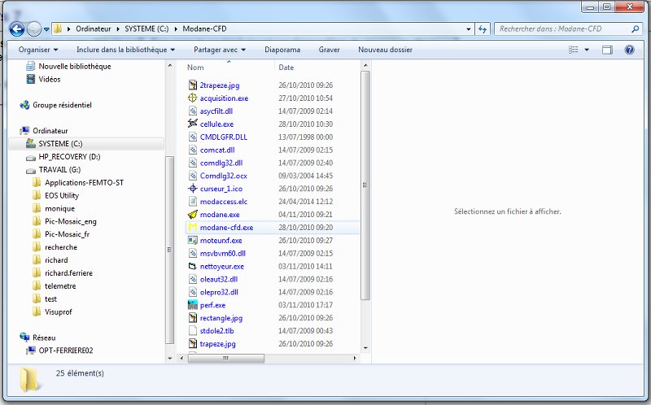Image resolution: width=651 pixels, height=405 pixels.
Task: Select the file name olepro32.dll
Action: point(219,292)
